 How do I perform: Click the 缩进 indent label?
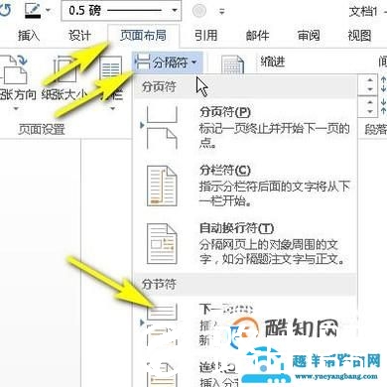point(273,62)
